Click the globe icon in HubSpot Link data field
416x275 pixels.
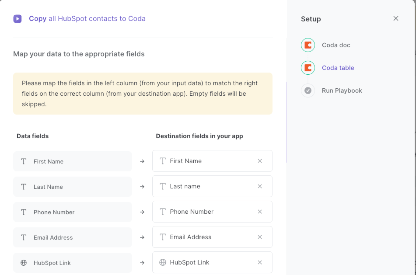[24, 263]
